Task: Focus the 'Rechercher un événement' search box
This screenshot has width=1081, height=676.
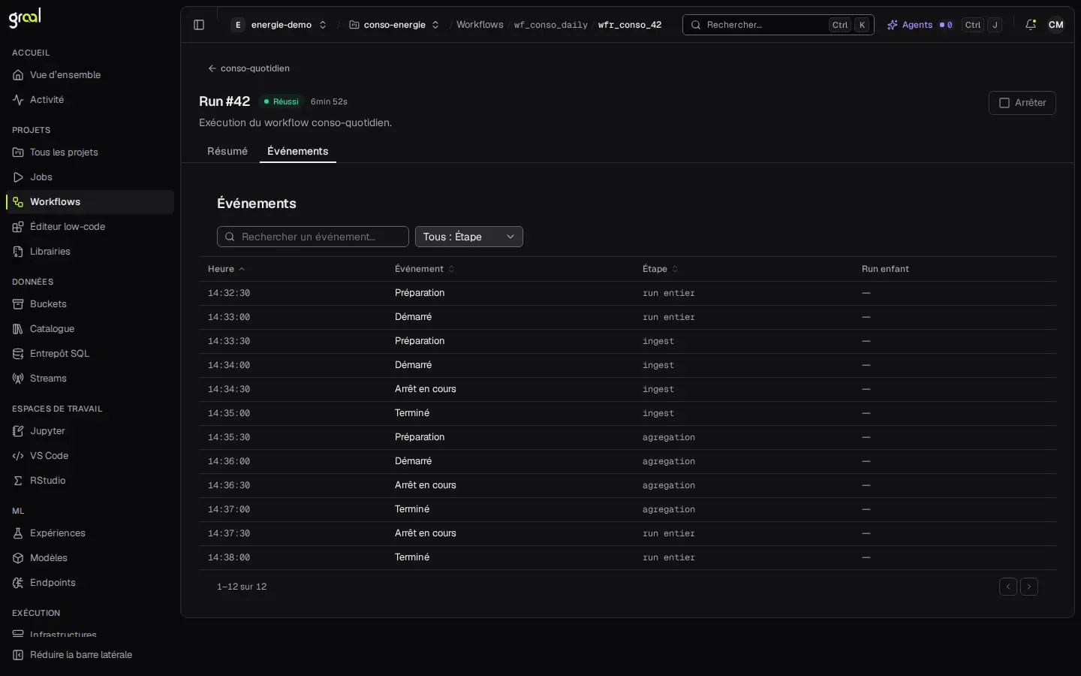Action: click(x=313, y=237)
